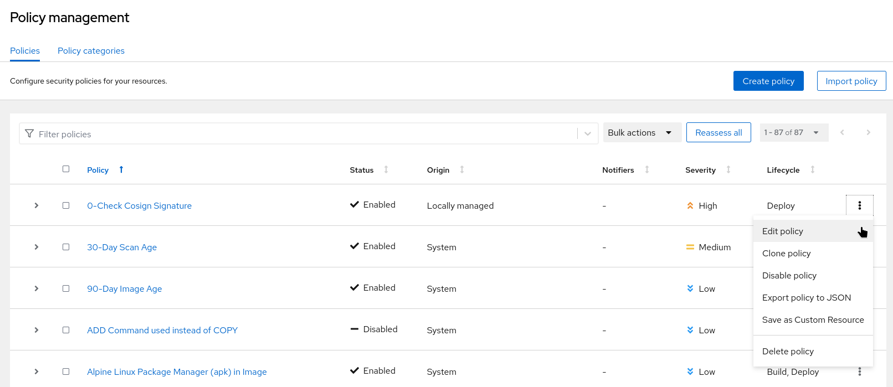Expand the 90-Day Image Age row

pos(37,288)
